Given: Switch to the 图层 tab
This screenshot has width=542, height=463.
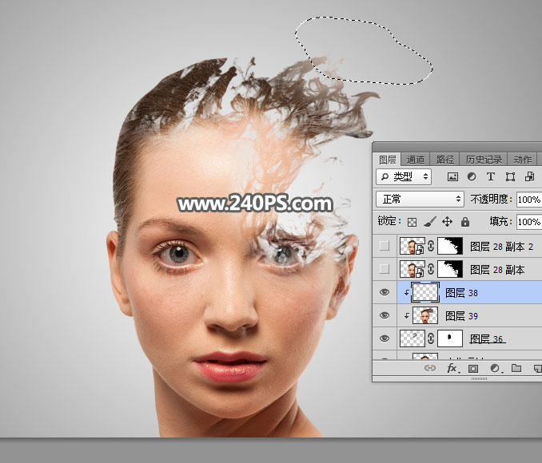Looking at the screenshot, I should 387,160.
